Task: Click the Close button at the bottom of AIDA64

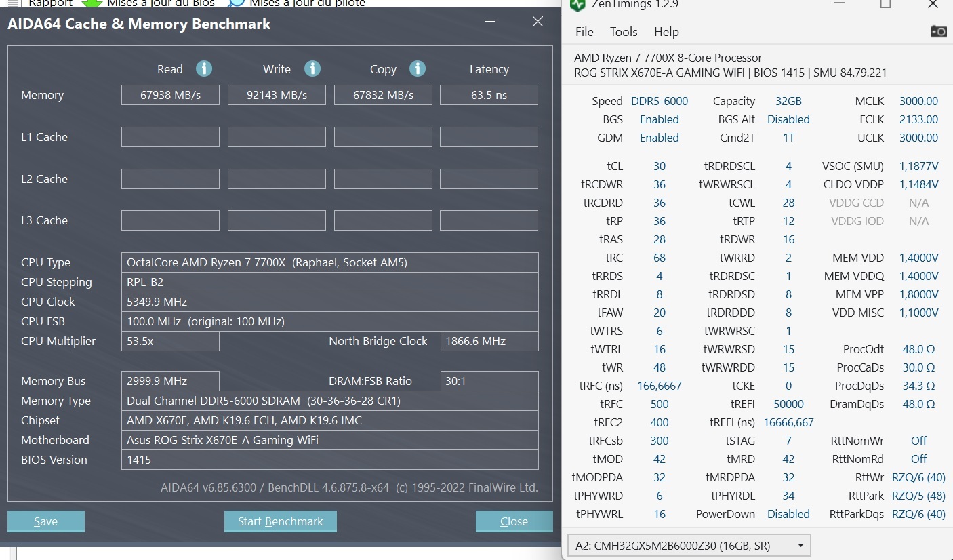Action: tap(514, 521)
